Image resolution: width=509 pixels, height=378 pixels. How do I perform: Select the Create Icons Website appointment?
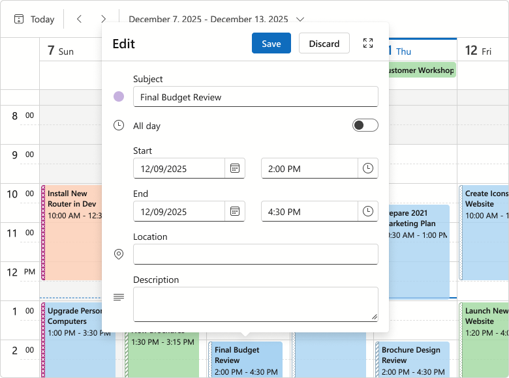[x=484, y=233]
